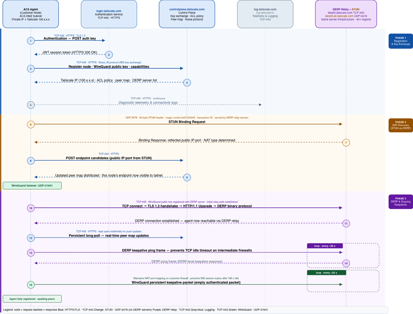Click the Legend text box at bottom
Viewport: 413px width, 314px height.
[x=195, y=310]
